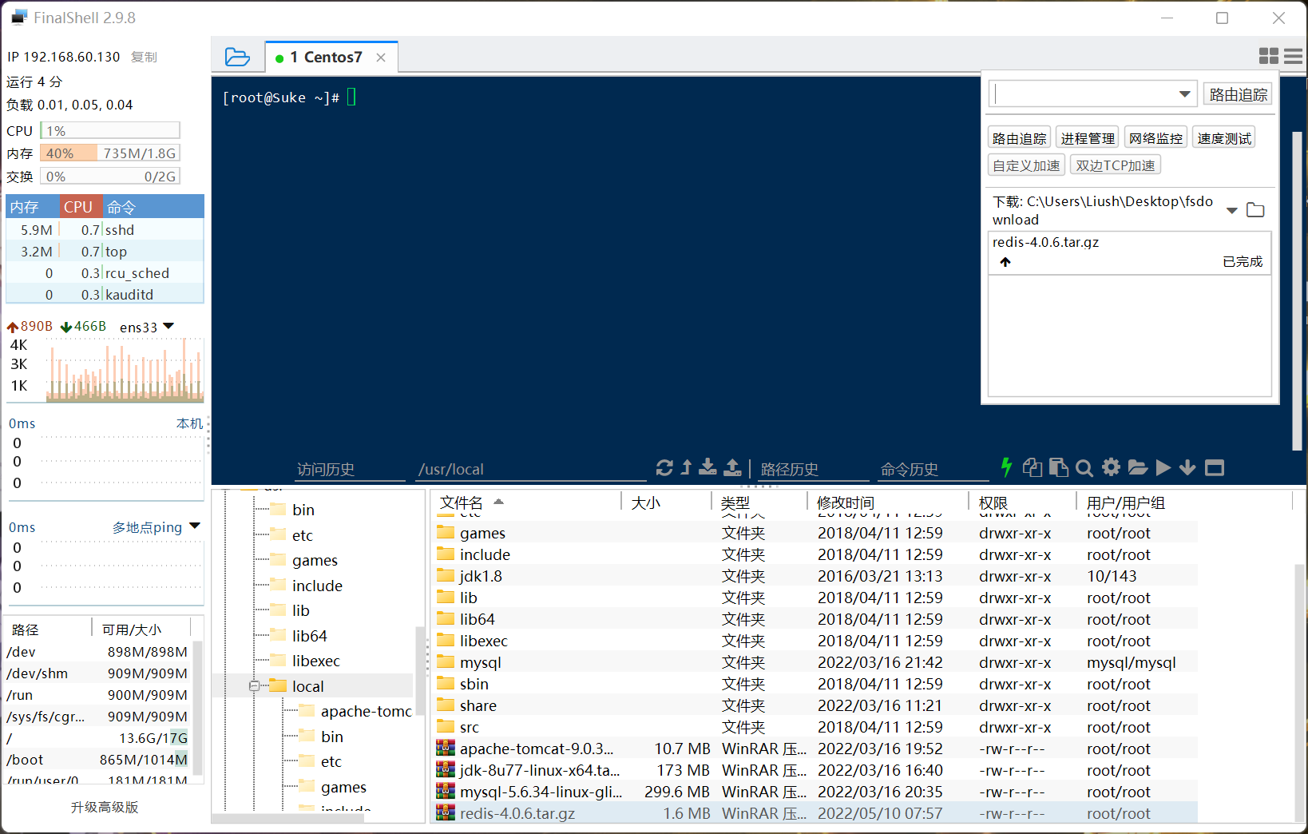The height and width of the screenshot is (834, 1308).
Task: Click the up arrow under redis-4.0.6.tar.gz
Action: pos(1005,262)
